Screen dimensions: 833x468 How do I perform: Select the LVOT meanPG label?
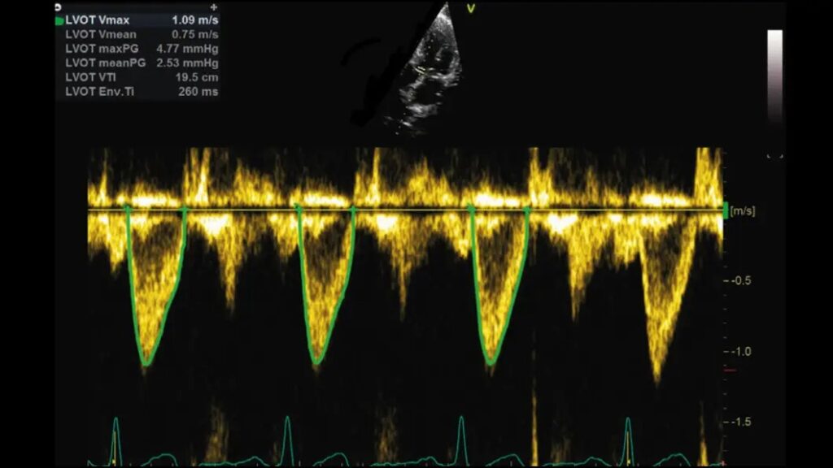[105, 63]
